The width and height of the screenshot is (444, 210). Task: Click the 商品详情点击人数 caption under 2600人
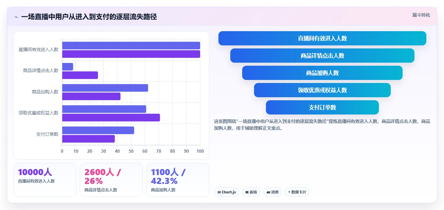[101, 190]
